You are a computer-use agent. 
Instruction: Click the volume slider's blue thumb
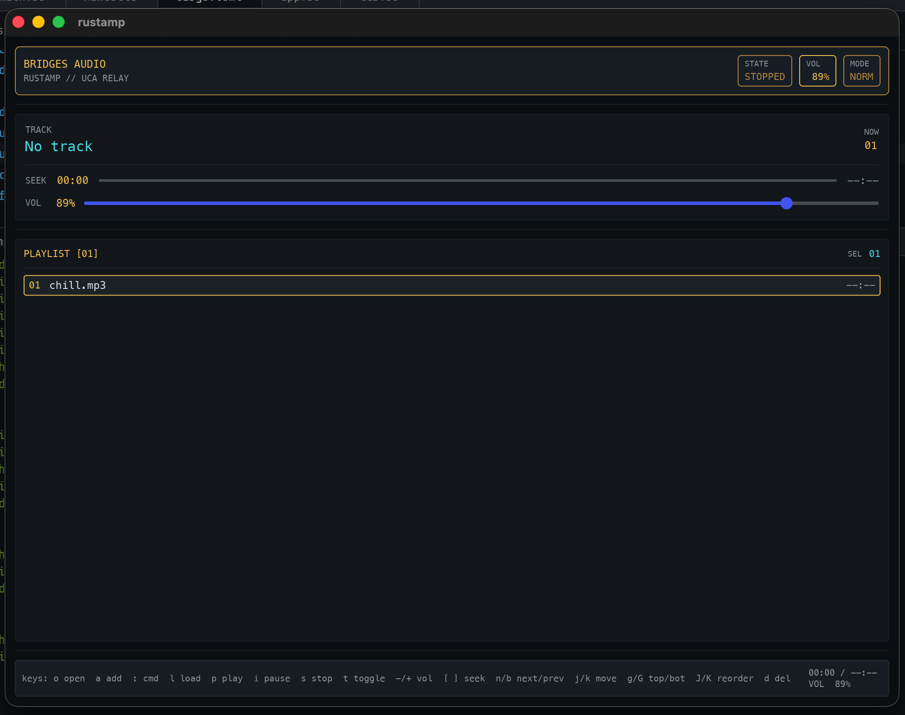pyautogui.click(x=786, y=203)
